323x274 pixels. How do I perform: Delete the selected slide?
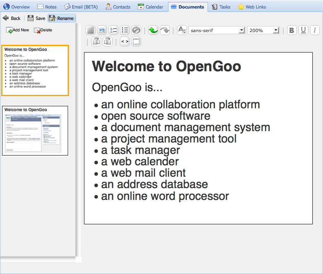(43, 30)
